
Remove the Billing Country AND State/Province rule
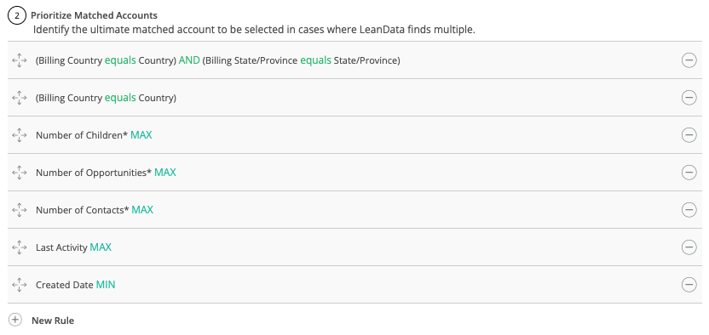[689, 60]
